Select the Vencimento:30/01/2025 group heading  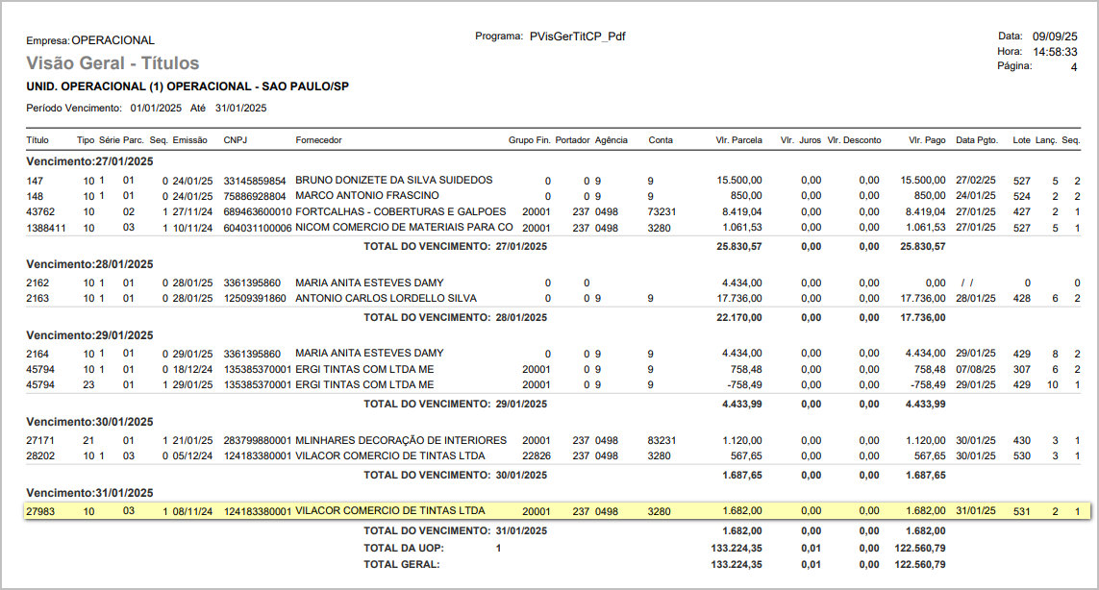click(x=89, y=422)
